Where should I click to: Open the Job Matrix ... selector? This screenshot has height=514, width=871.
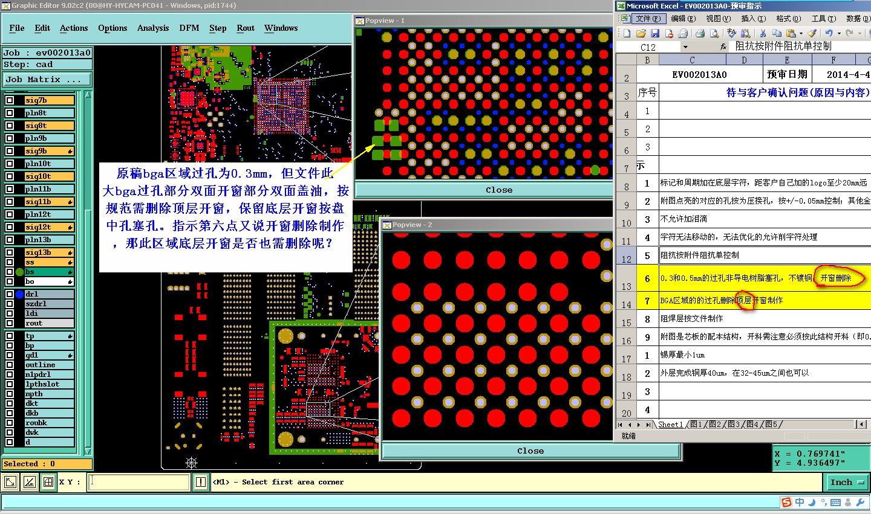pos(47,79)
